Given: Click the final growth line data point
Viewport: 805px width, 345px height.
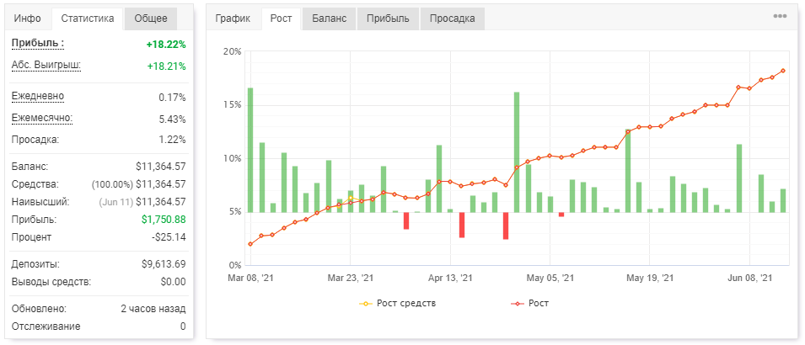Looking at the screenshot, I should (x=783, y=71).
